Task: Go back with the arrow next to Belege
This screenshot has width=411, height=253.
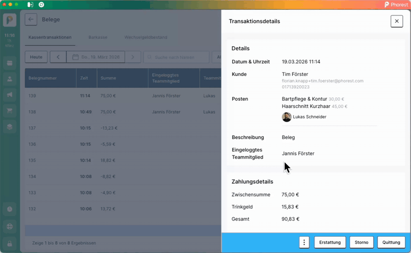Action: [31, 20]
